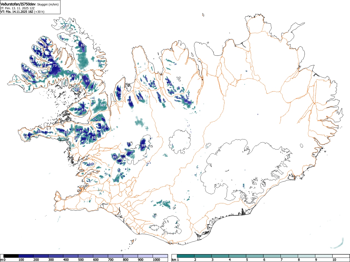
Task: Click the 'Skyggni (m/km)' parameter label
Action: click(48, 4)
